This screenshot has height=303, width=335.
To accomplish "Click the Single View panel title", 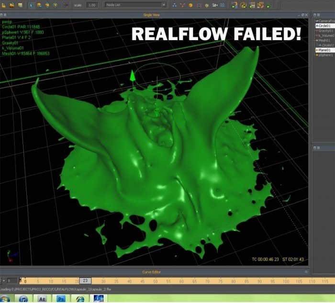I will (x=152, y=15).
